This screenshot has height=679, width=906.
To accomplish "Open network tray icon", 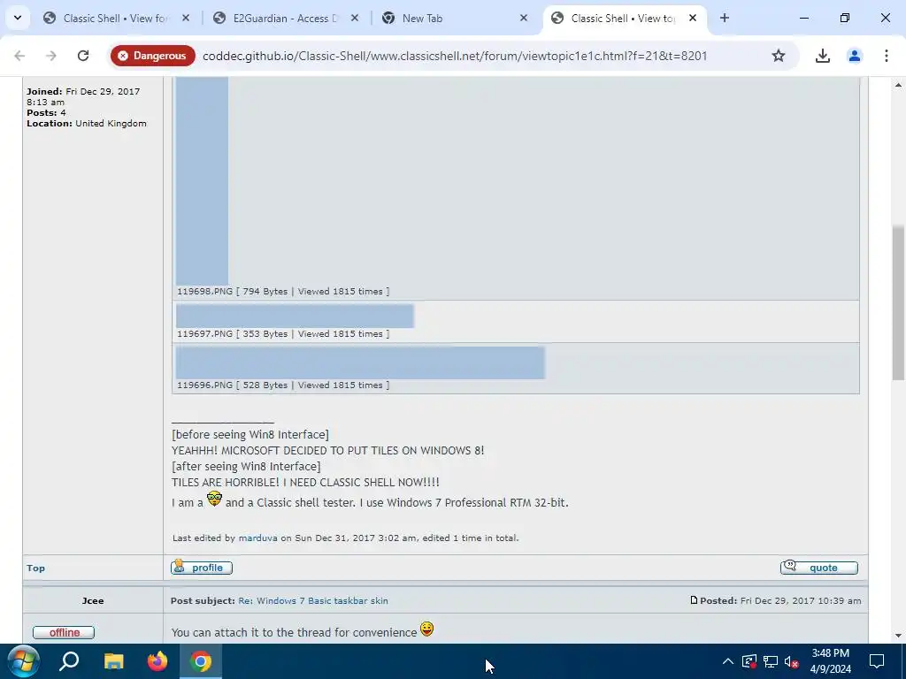I will [771, 661].
